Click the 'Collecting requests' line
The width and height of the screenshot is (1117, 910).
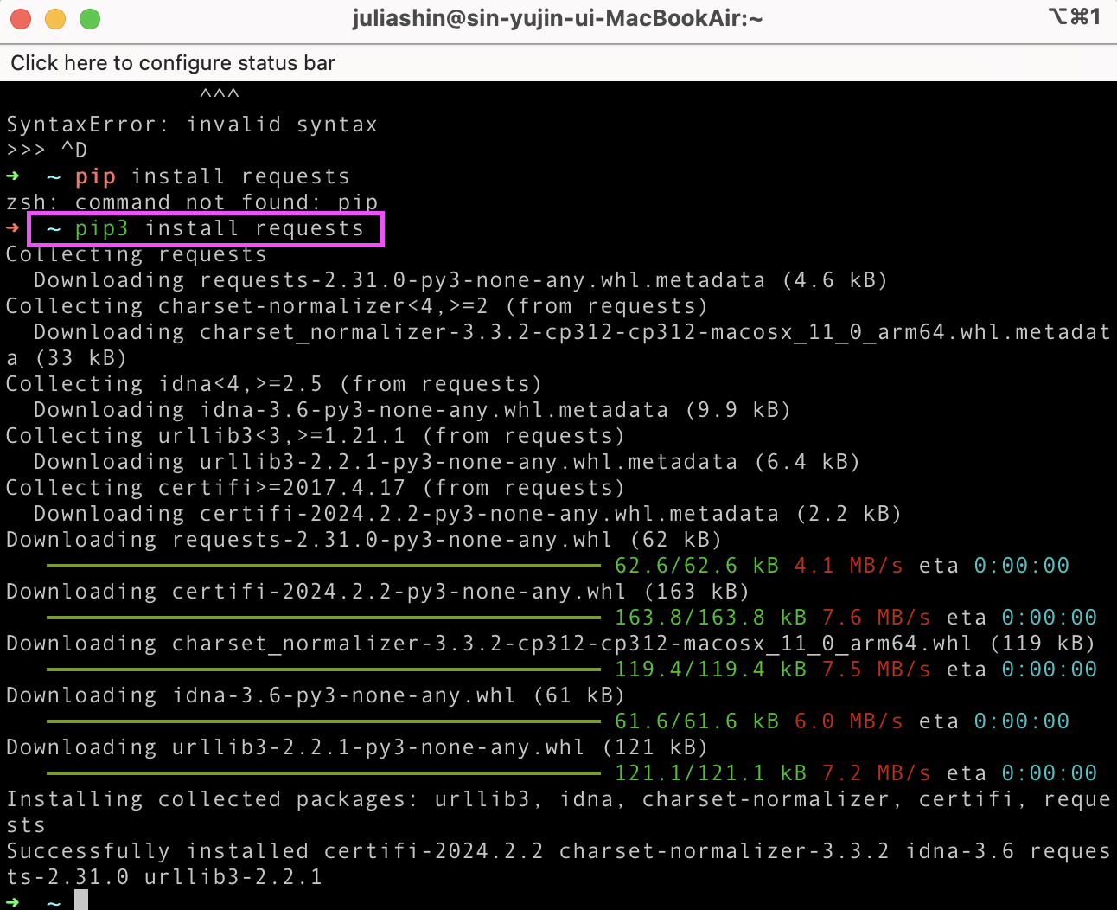pyautogui.click(x=137, y=254)
